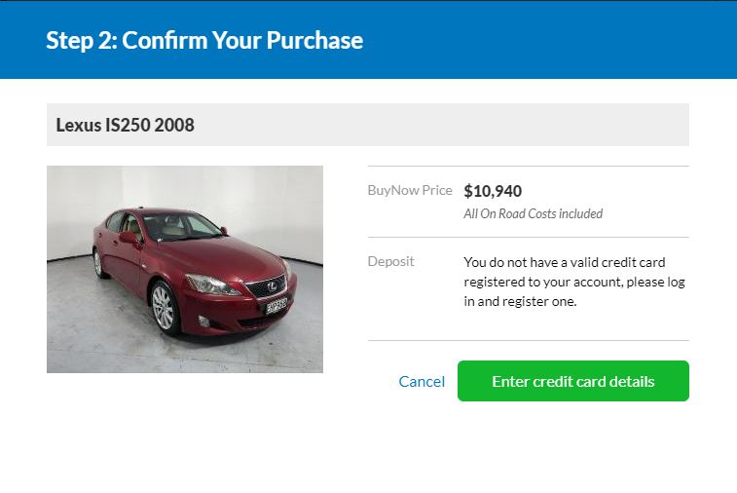Click the car's windshield in the photo
The width and height of the screenshot is (737, 493).
tap(181, 226)
